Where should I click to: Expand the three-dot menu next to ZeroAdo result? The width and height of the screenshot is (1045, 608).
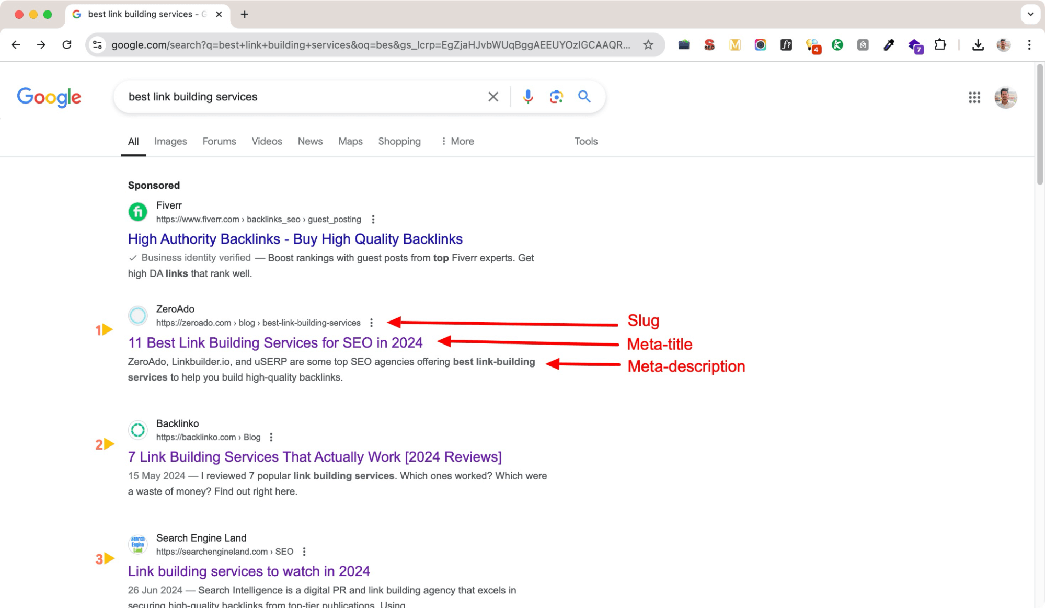pyautogui.click(x=371, y=323)
